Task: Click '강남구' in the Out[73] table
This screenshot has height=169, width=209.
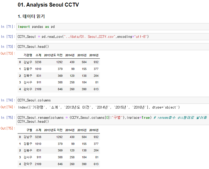Action: pos(28,62)
